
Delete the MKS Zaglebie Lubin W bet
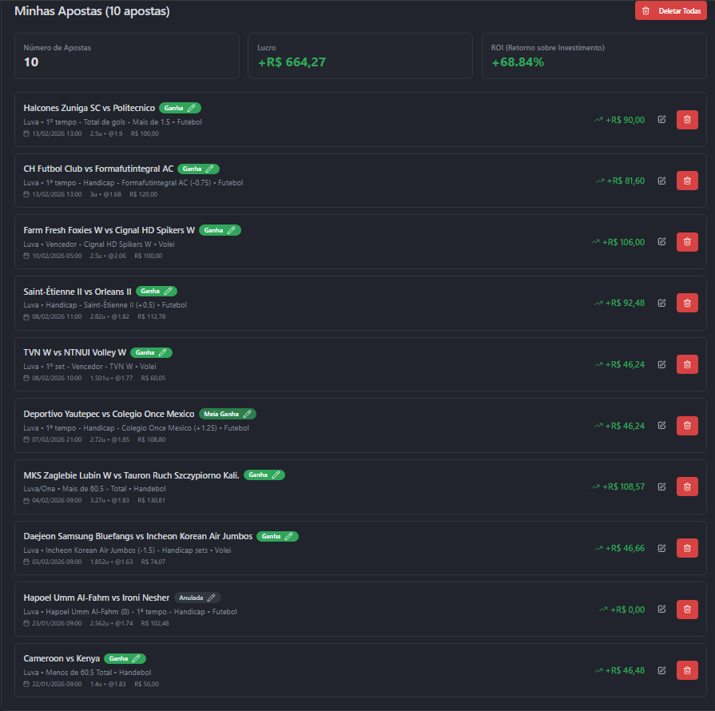(x=687, y=487)
